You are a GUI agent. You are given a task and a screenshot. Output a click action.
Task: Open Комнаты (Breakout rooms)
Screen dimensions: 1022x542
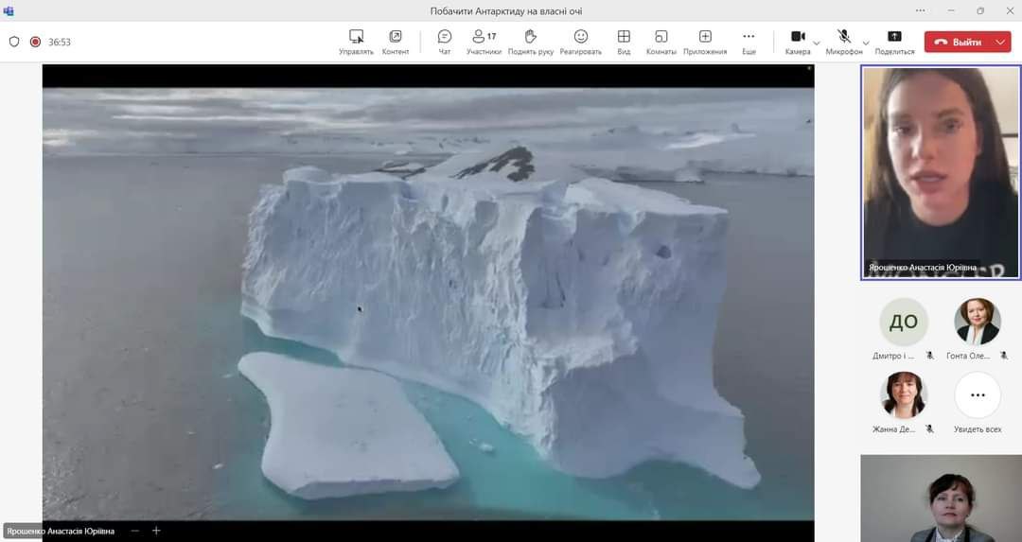[x=661, y=37]
